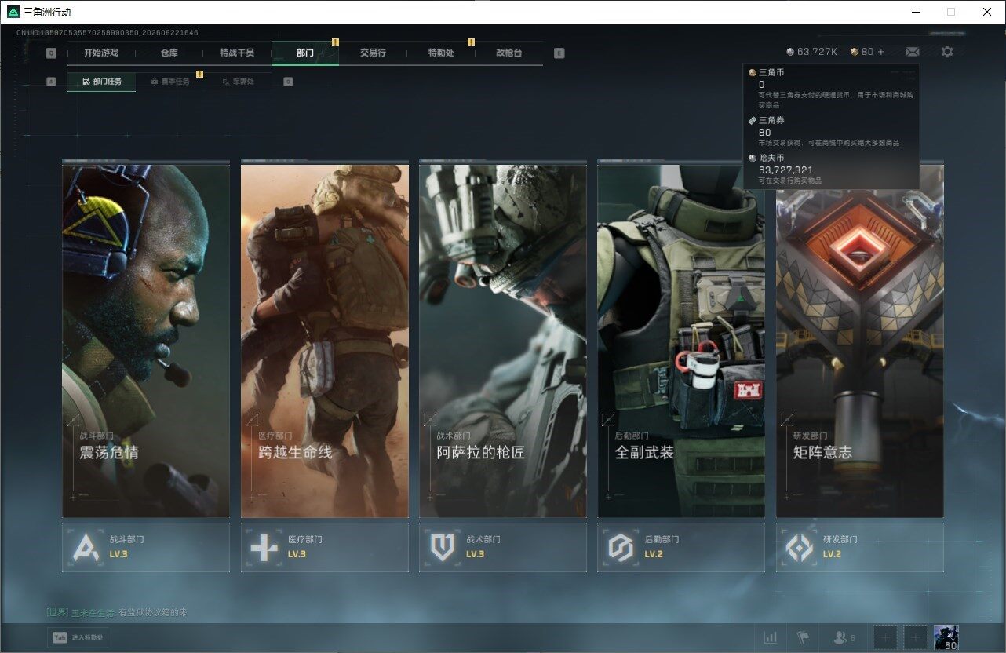
Task: Select the 研发部门 LV.2 panel
Action: (860, 547)
